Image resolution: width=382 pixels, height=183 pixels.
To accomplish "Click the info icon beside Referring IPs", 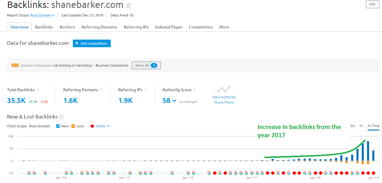I will (145, 90).
